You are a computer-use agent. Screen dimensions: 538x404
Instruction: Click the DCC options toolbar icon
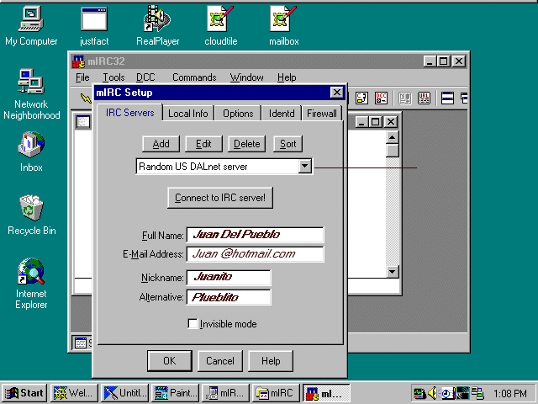(381, 98)
